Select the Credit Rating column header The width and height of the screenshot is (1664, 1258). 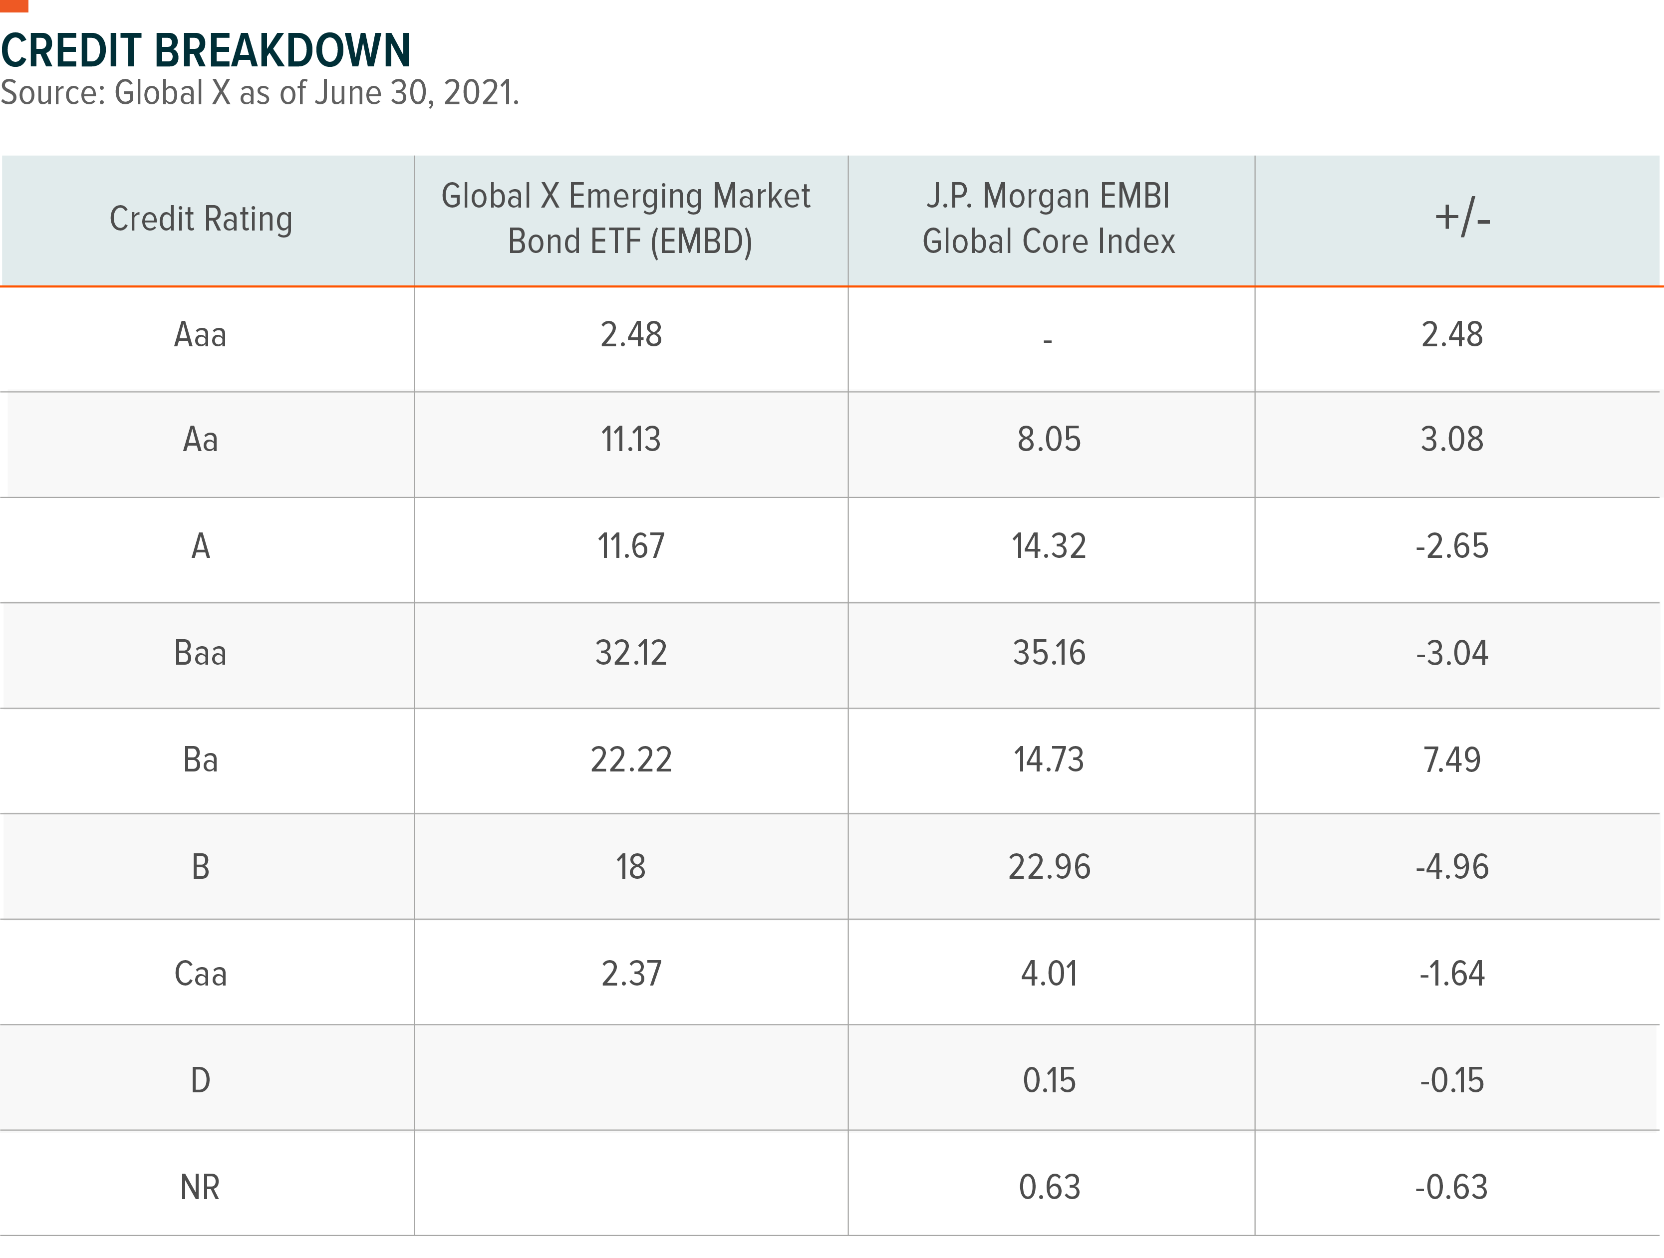(x=201, y=220)
